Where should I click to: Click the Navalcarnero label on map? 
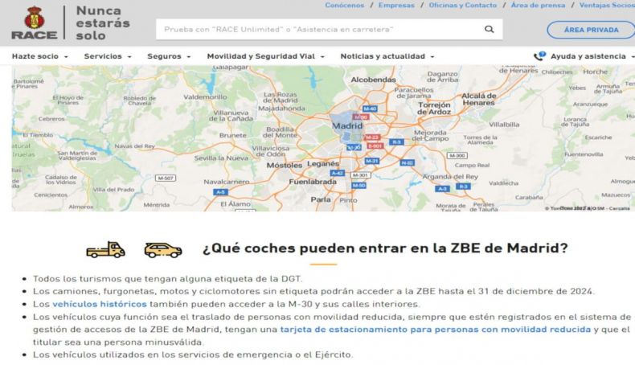pos(227,182)
